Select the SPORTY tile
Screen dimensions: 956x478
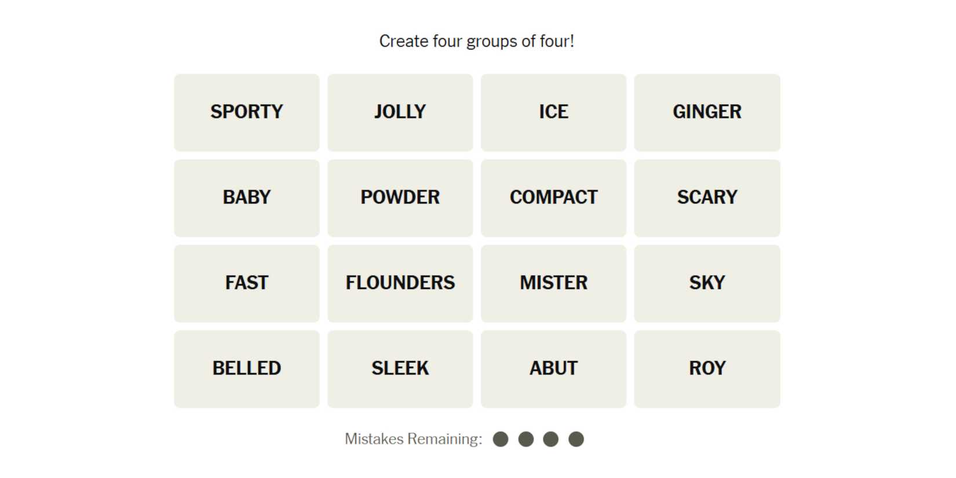(x=246, y=112)
